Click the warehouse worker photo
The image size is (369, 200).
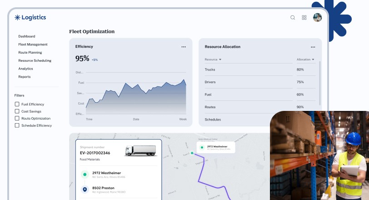[319, 155]
